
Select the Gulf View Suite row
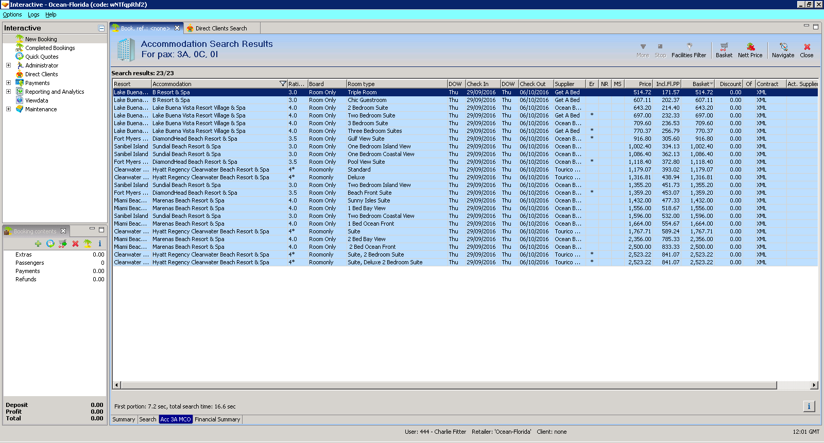(x=465, y=139)
